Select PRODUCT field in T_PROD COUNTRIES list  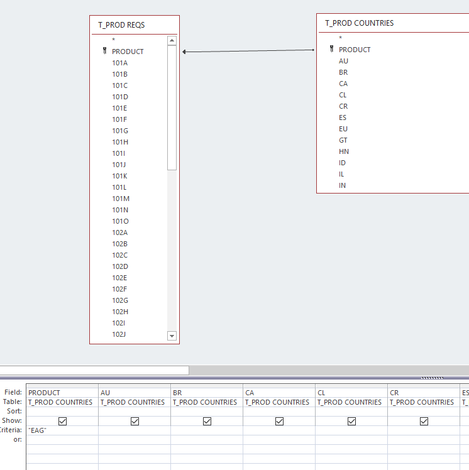[355, 50]
